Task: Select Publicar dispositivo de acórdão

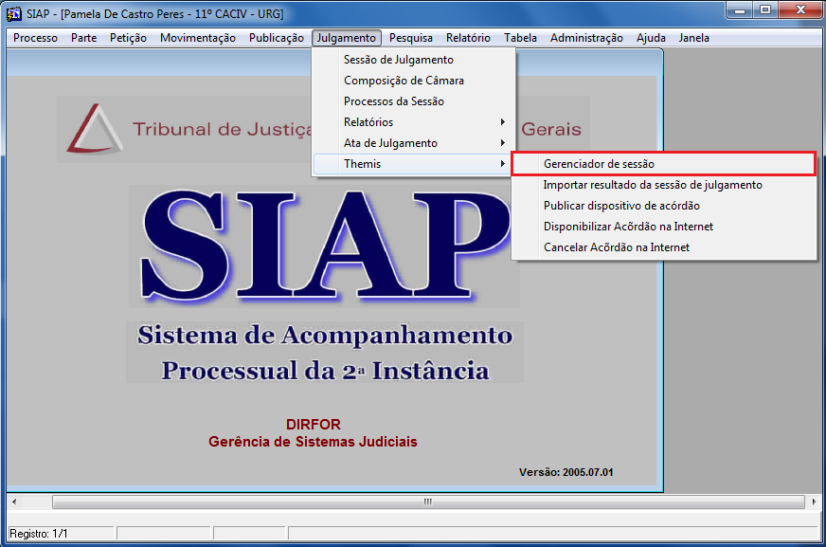Action: pos(664,206)
